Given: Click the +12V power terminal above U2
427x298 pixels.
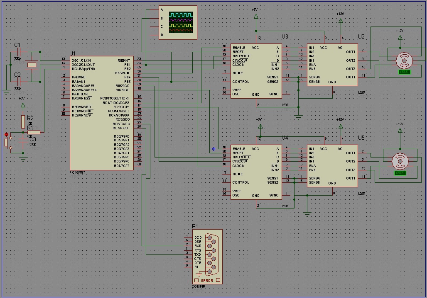Looking at the screenshot, I should 341,21.
